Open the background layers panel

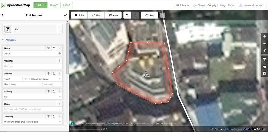[264, 59]
